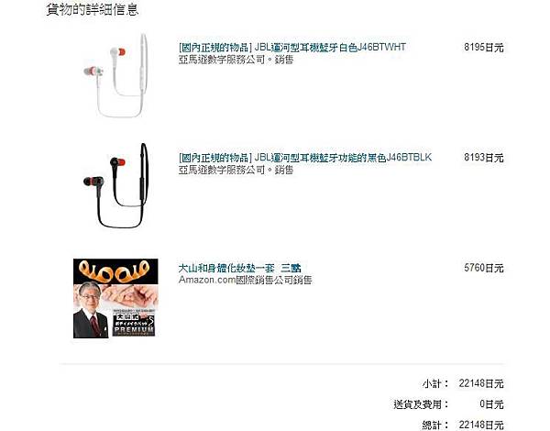Click the 貨物的詳細信息 heading

point(93,9)
